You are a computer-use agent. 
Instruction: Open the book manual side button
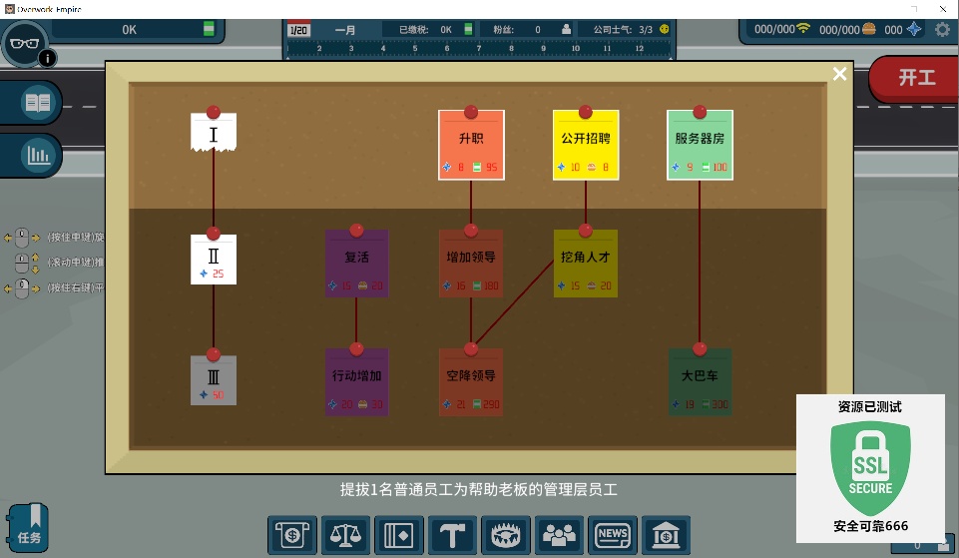(38, 102)
